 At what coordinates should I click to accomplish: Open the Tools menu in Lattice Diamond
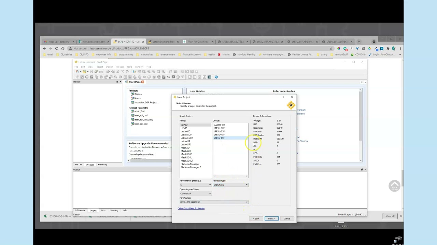click(x=129, y=67)
